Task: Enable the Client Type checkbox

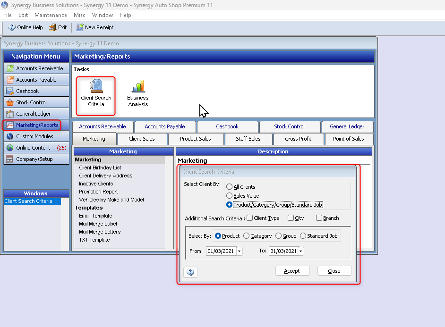Action: (250, 218)
